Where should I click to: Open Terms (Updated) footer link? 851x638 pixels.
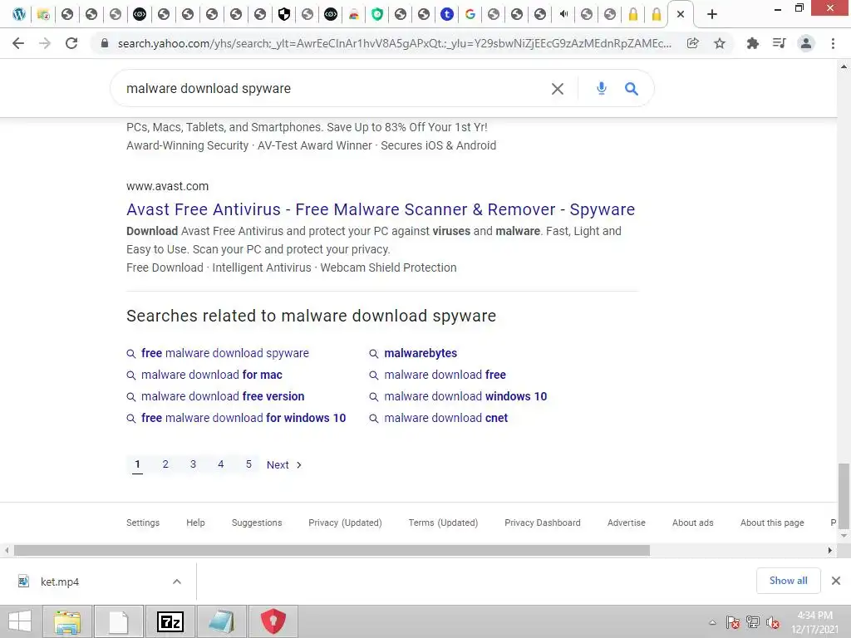(x=444, y=523)
